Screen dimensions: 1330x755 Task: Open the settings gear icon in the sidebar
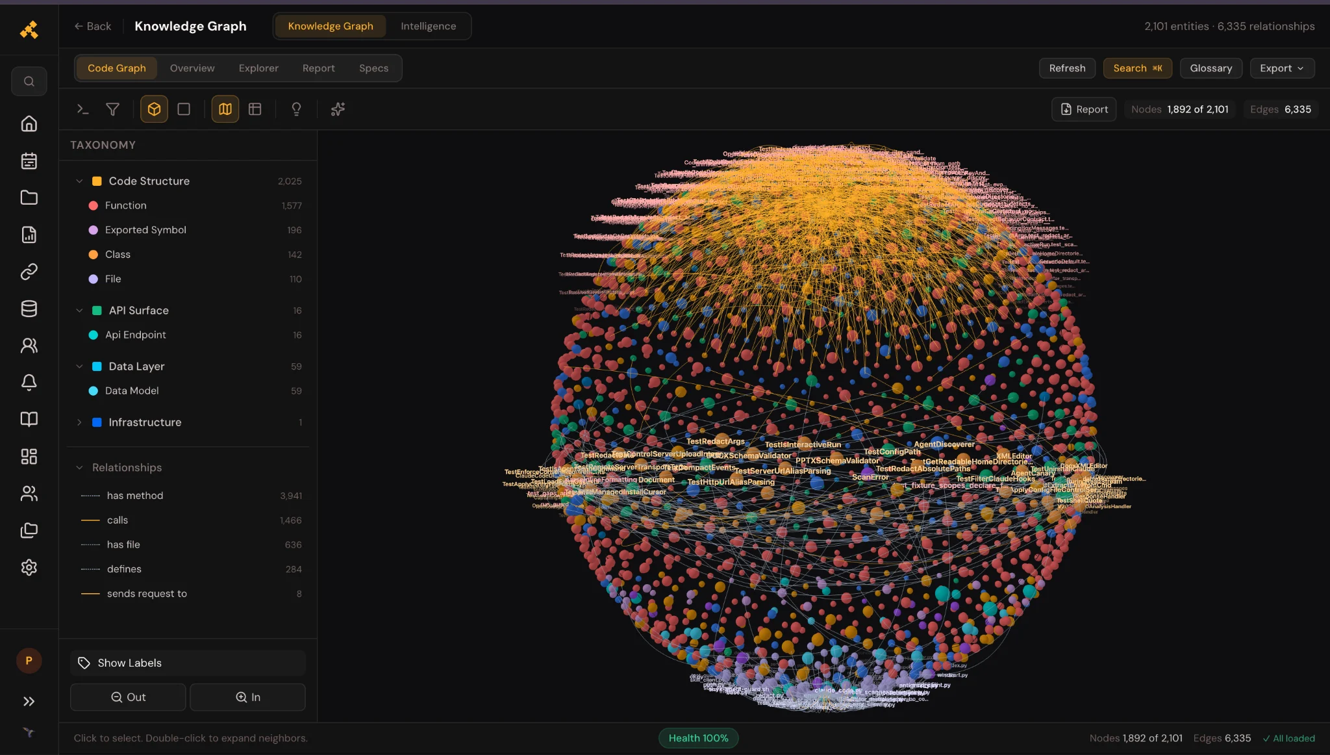29,567
